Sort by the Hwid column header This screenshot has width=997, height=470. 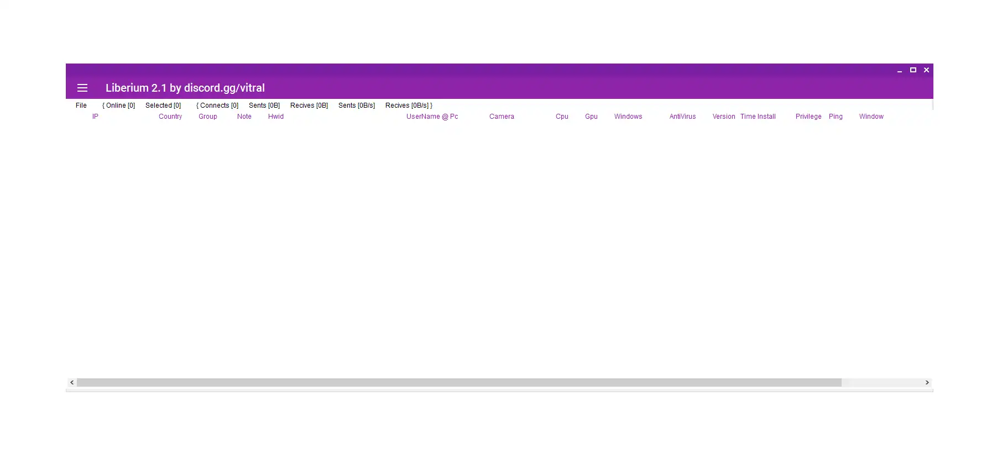click(276, 117)
